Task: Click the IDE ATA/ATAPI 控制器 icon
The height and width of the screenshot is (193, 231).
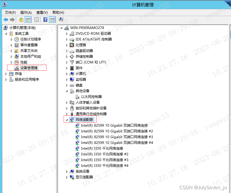Action: click(x=72, y=39)
